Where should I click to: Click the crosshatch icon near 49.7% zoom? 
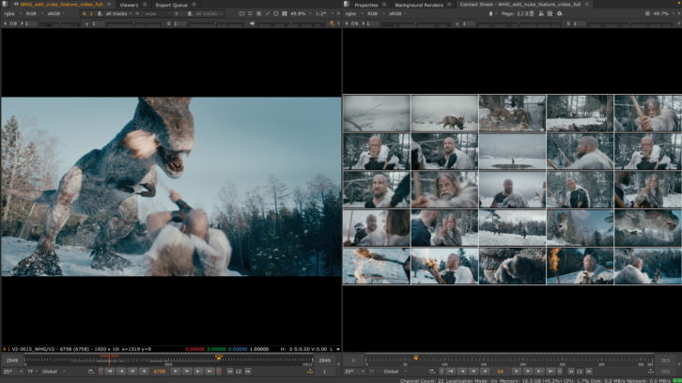[647, 13]
